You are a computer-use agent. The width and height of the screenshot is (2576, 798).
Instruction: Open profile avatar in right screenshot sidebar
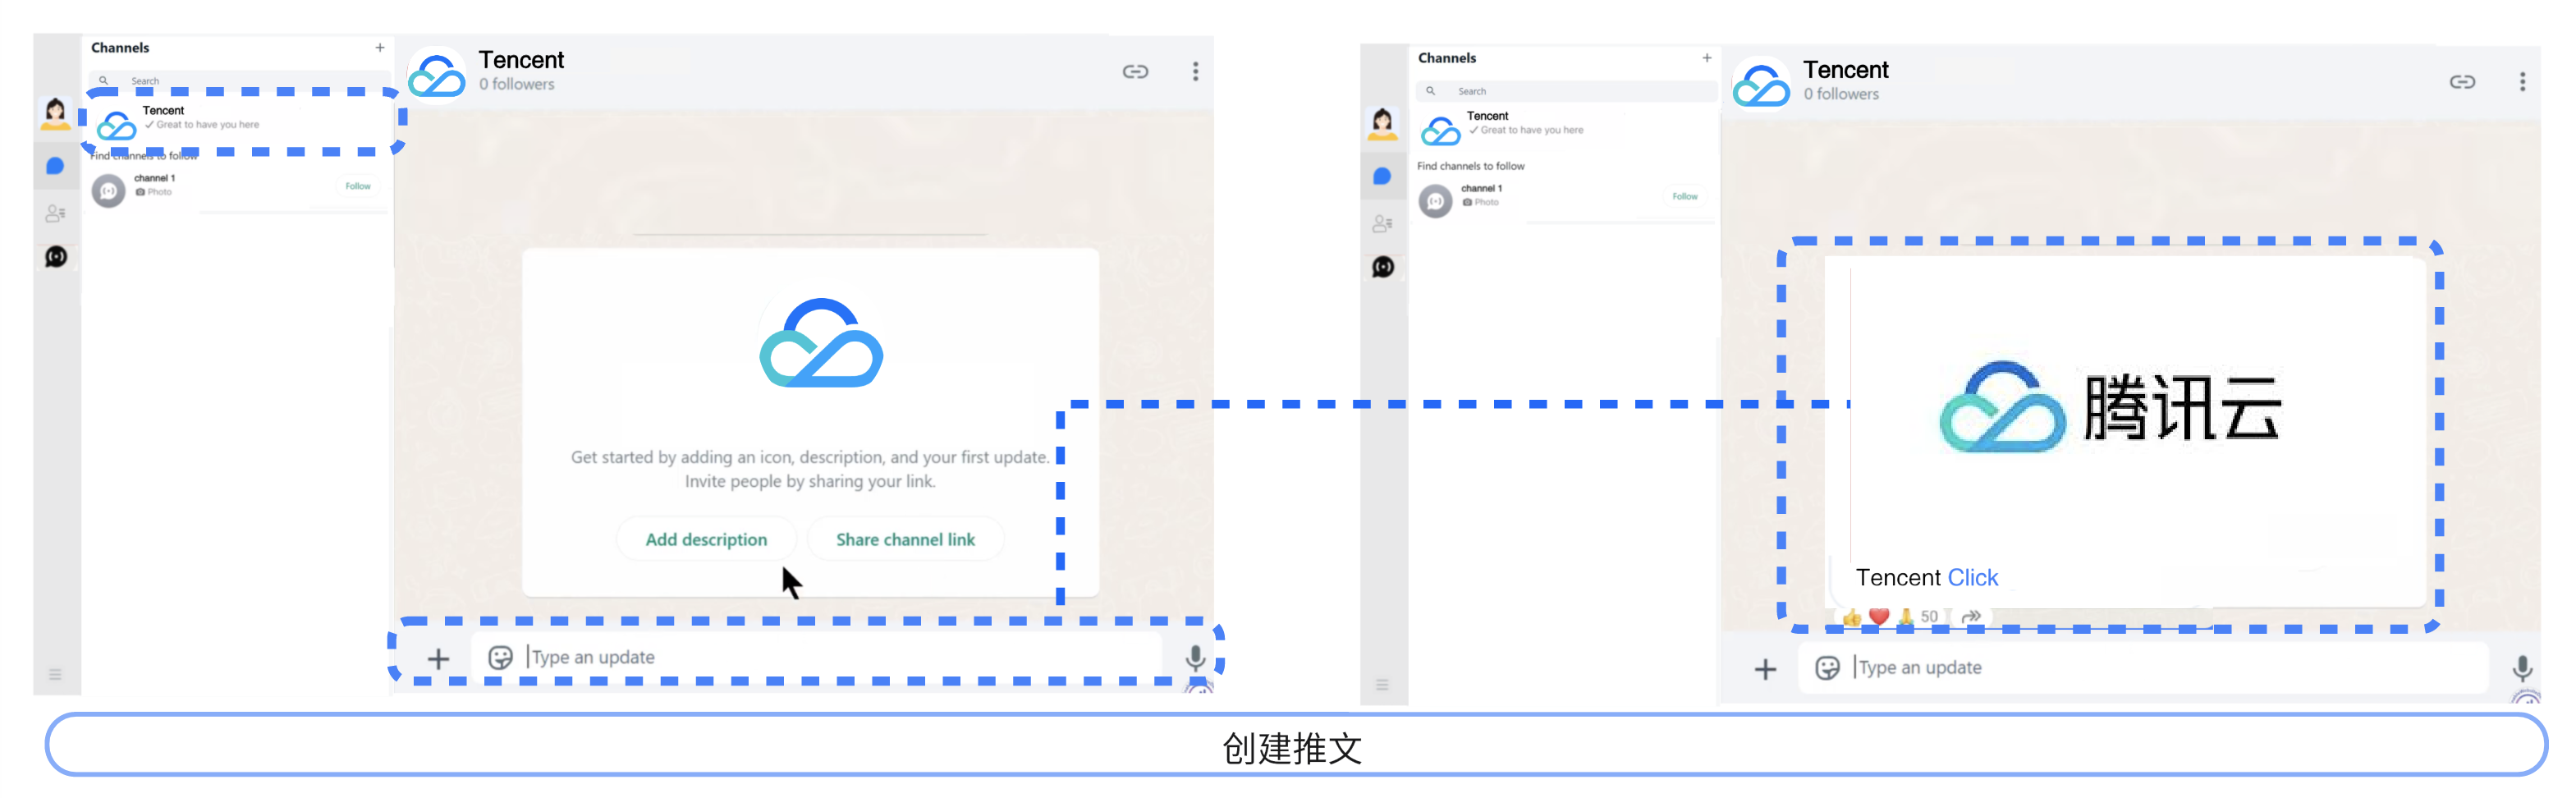coord(1383,123)
